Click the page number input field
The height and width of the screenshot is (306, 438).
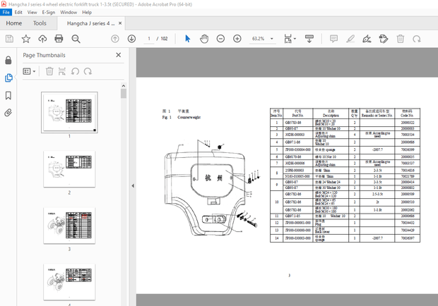click(149, 39)
